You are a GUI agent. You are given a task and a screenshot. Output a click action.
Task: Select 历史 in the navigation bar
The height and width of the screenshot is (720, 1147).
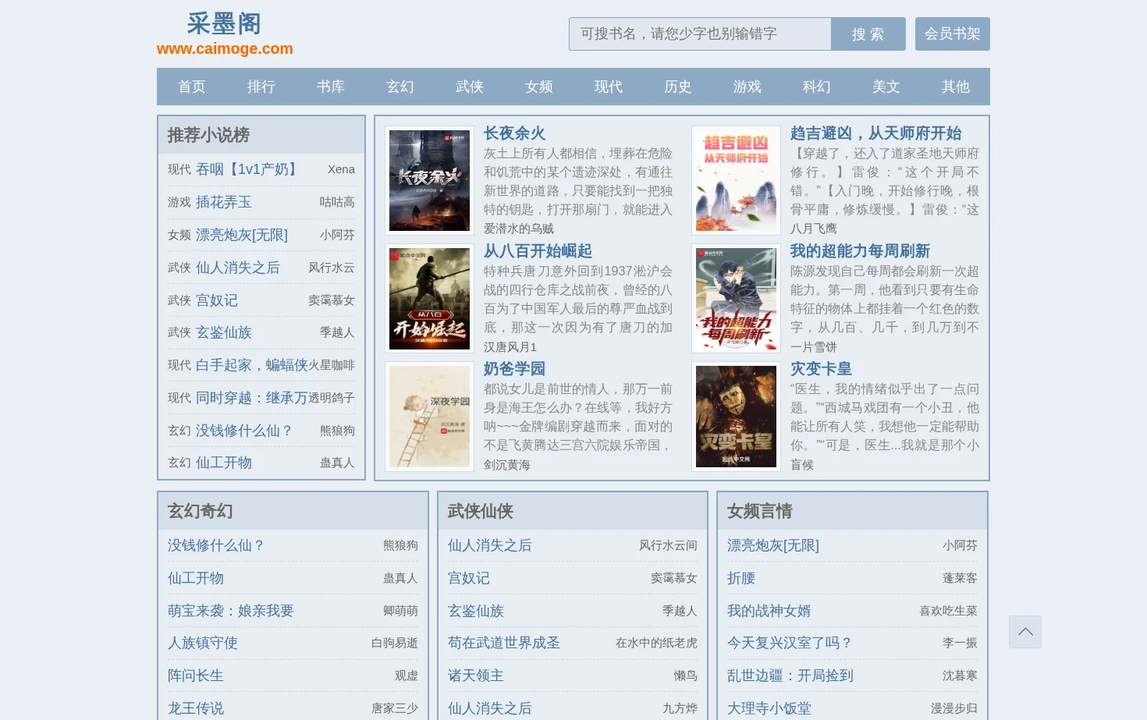677,87
